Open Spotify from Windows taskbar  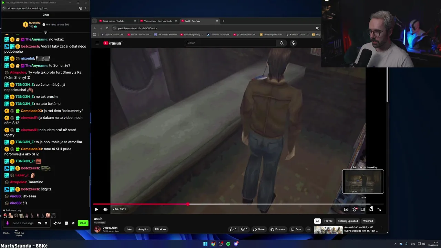(x=228, y=244)
